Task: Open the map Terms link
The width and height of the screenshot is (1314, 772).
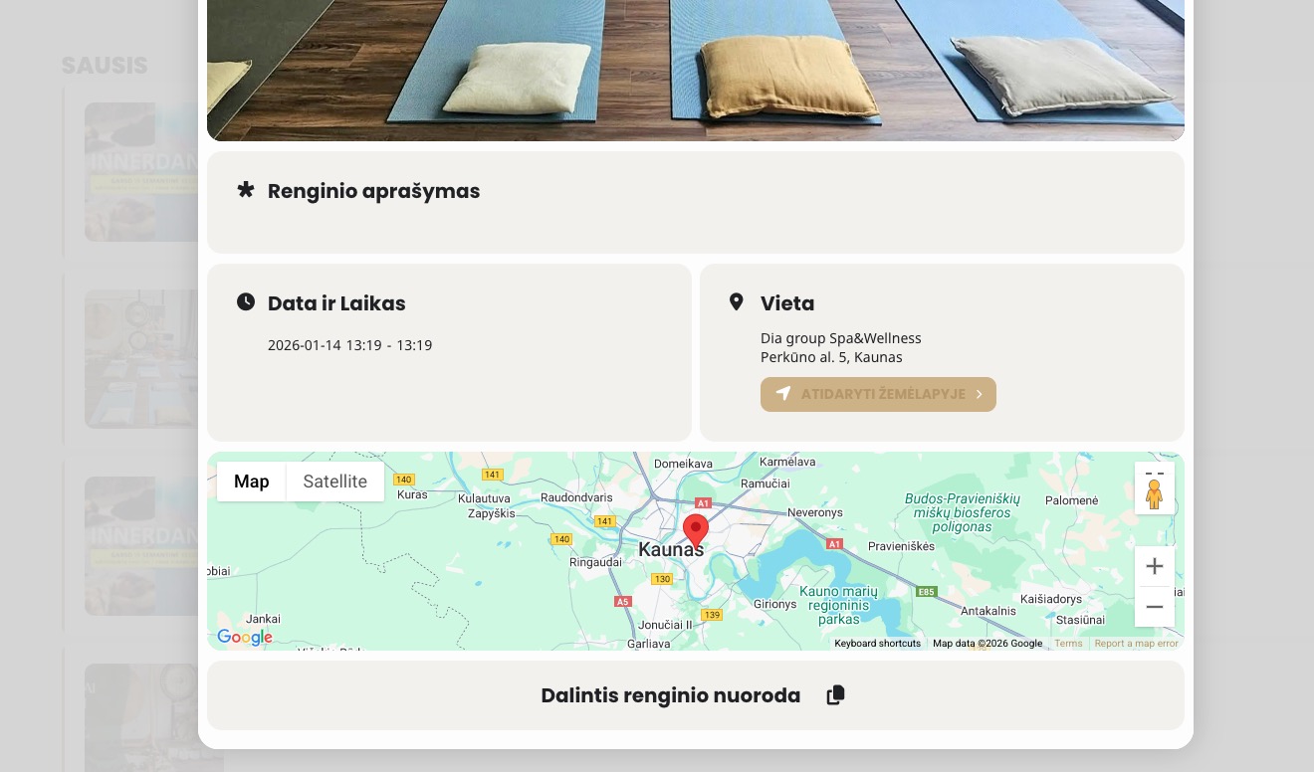Action: (x=1068, y=644)
